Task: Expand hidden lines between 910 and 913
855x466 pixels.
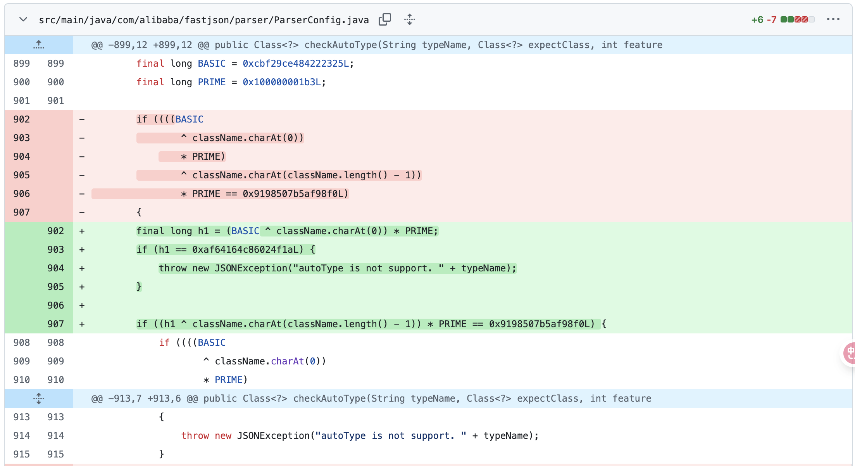Action: [x=38, y=398]
